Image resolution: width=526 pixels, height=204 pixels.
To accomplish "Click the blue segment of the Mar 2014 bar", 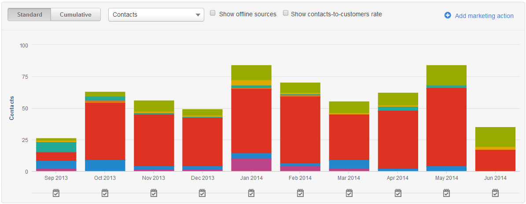I will (349, 164).
